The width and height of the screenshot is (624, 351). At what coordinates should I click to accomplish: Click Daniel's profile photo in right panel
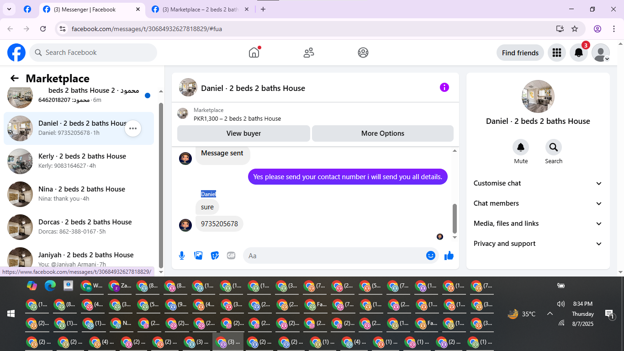[538, 96]
